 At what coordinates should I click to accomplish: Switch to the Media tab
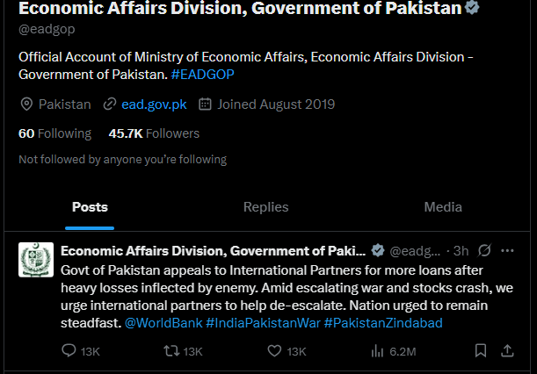point(443,207)
